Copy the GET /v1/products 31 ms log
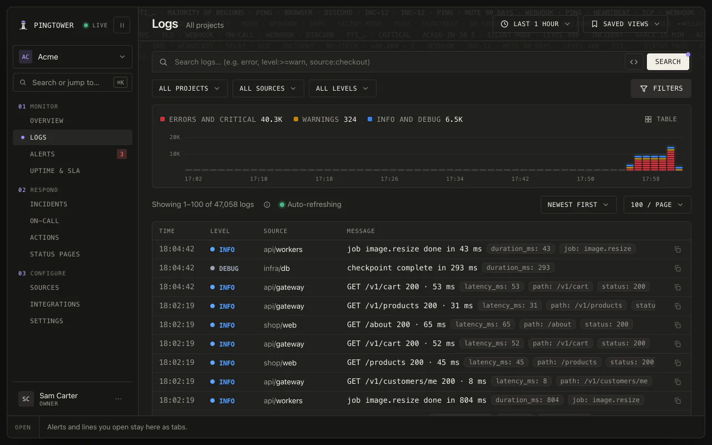Screen dimensions: 712x445 pyautogui.click(x=678, y=306)
